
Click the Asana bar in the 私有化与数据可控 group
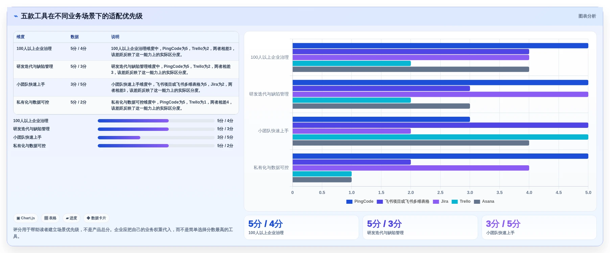click(322, 180)
